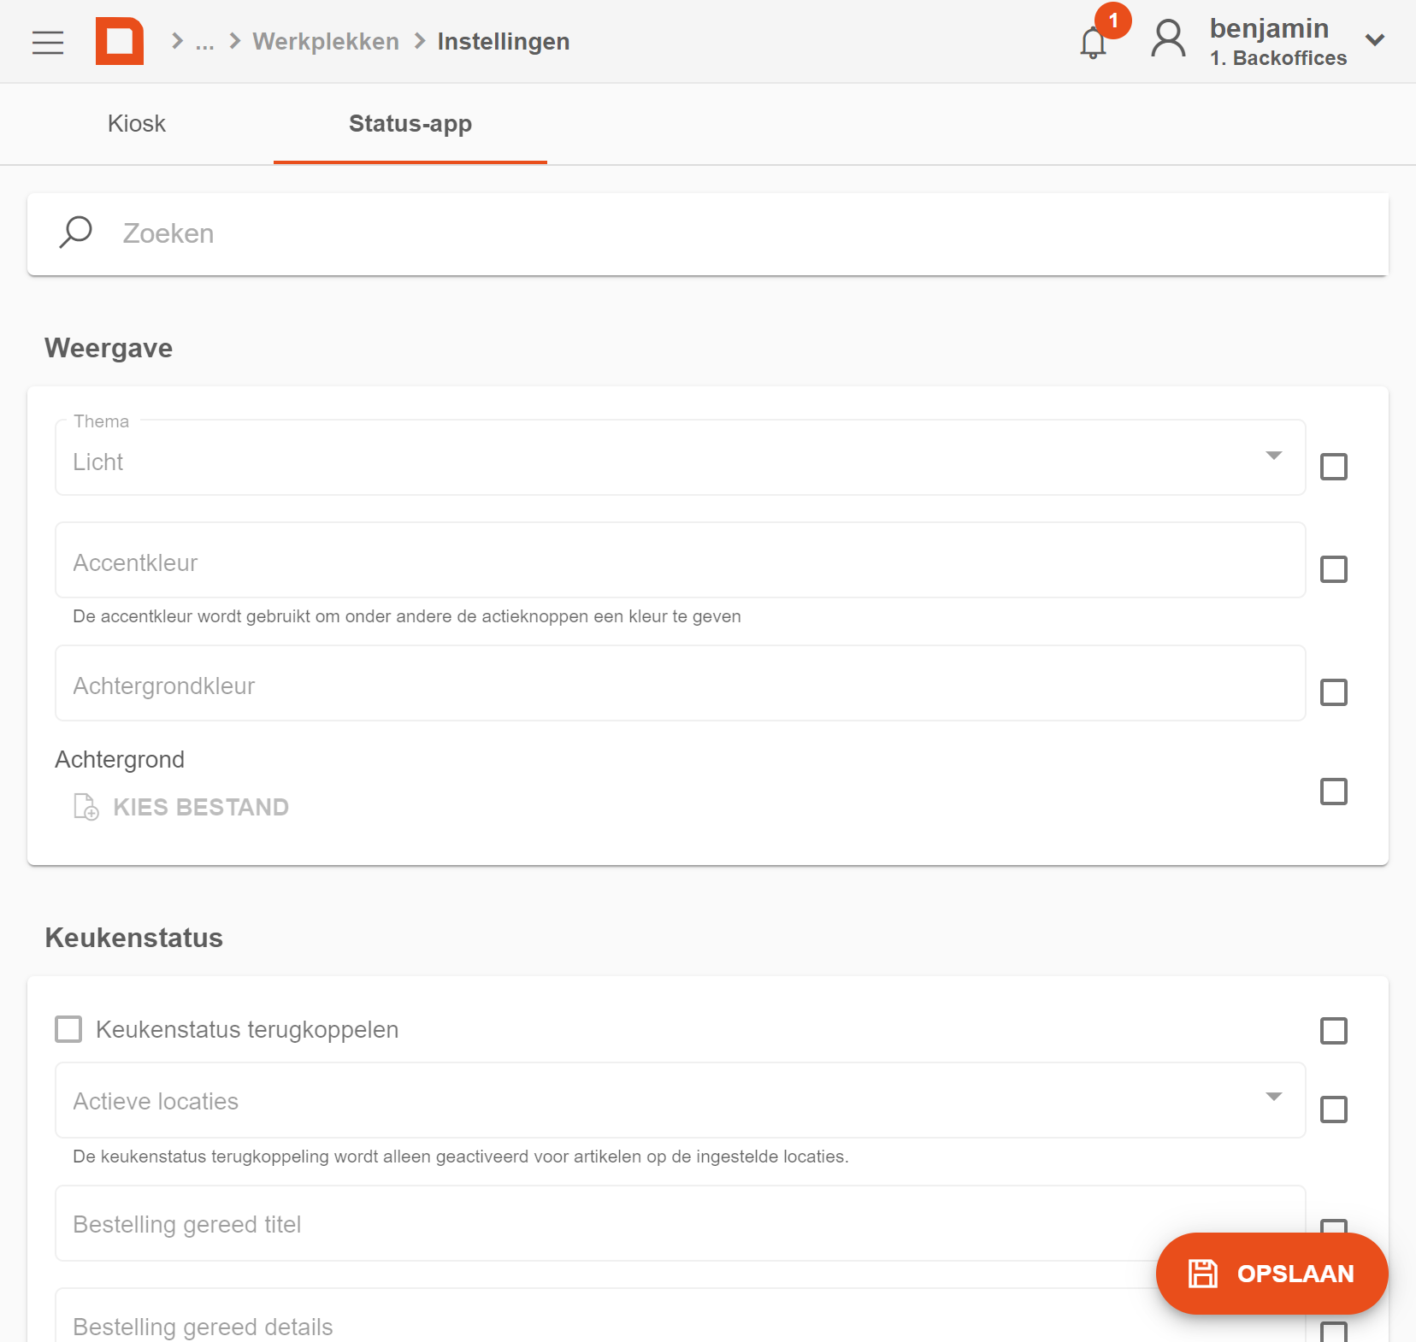This screenshot has width=1416, height=1342.
Task: Tick the checkbox beside Accentkleur field
Action: pos(1334,569)
